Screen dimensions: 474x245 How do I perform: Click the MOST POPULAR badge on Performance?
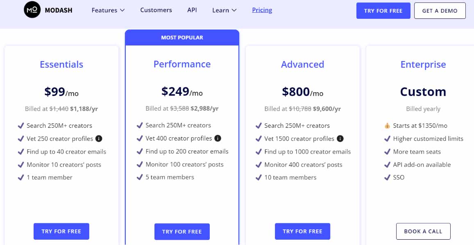[182, 37]
